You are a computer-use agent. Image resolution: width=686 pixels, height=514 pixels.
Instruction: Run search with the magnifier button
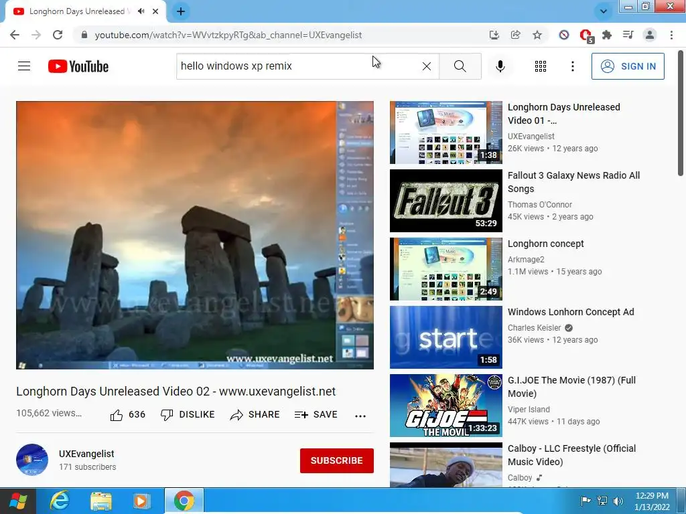click(x=460, y=66)
